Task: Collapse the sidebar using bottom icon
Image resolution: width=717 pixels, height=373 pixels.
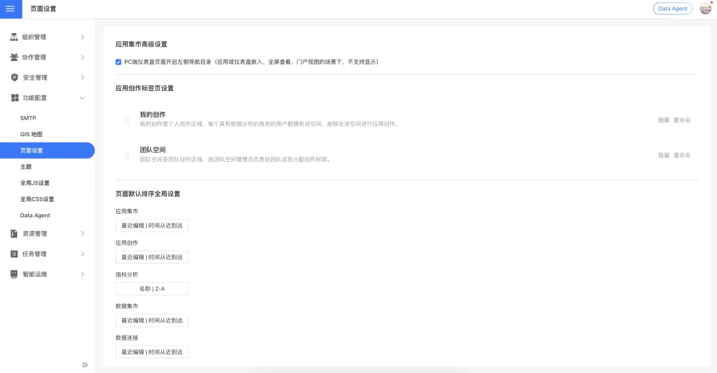Action: point(84,365)
